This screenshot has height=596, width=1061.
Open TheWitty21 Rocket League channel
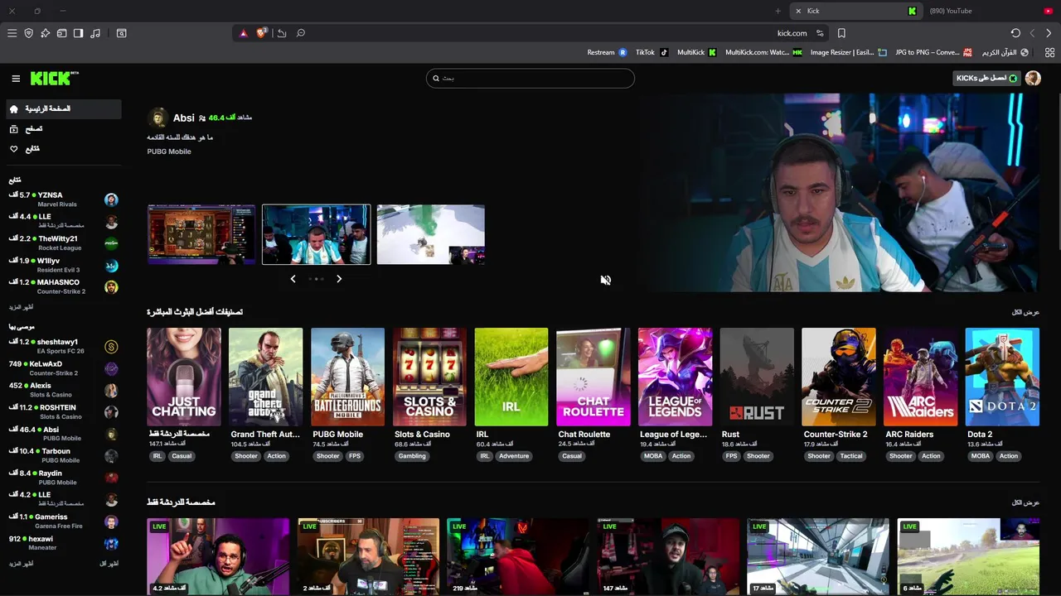(64, 243)
